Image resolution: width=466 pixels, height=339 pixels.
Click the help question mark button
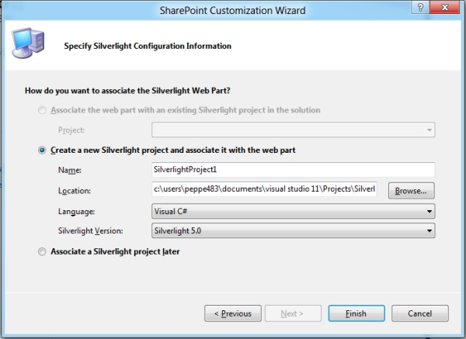click(420, 7)
